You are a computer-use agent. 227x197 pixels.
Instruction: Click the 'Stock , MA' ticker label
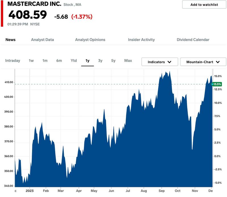point(72,5)
